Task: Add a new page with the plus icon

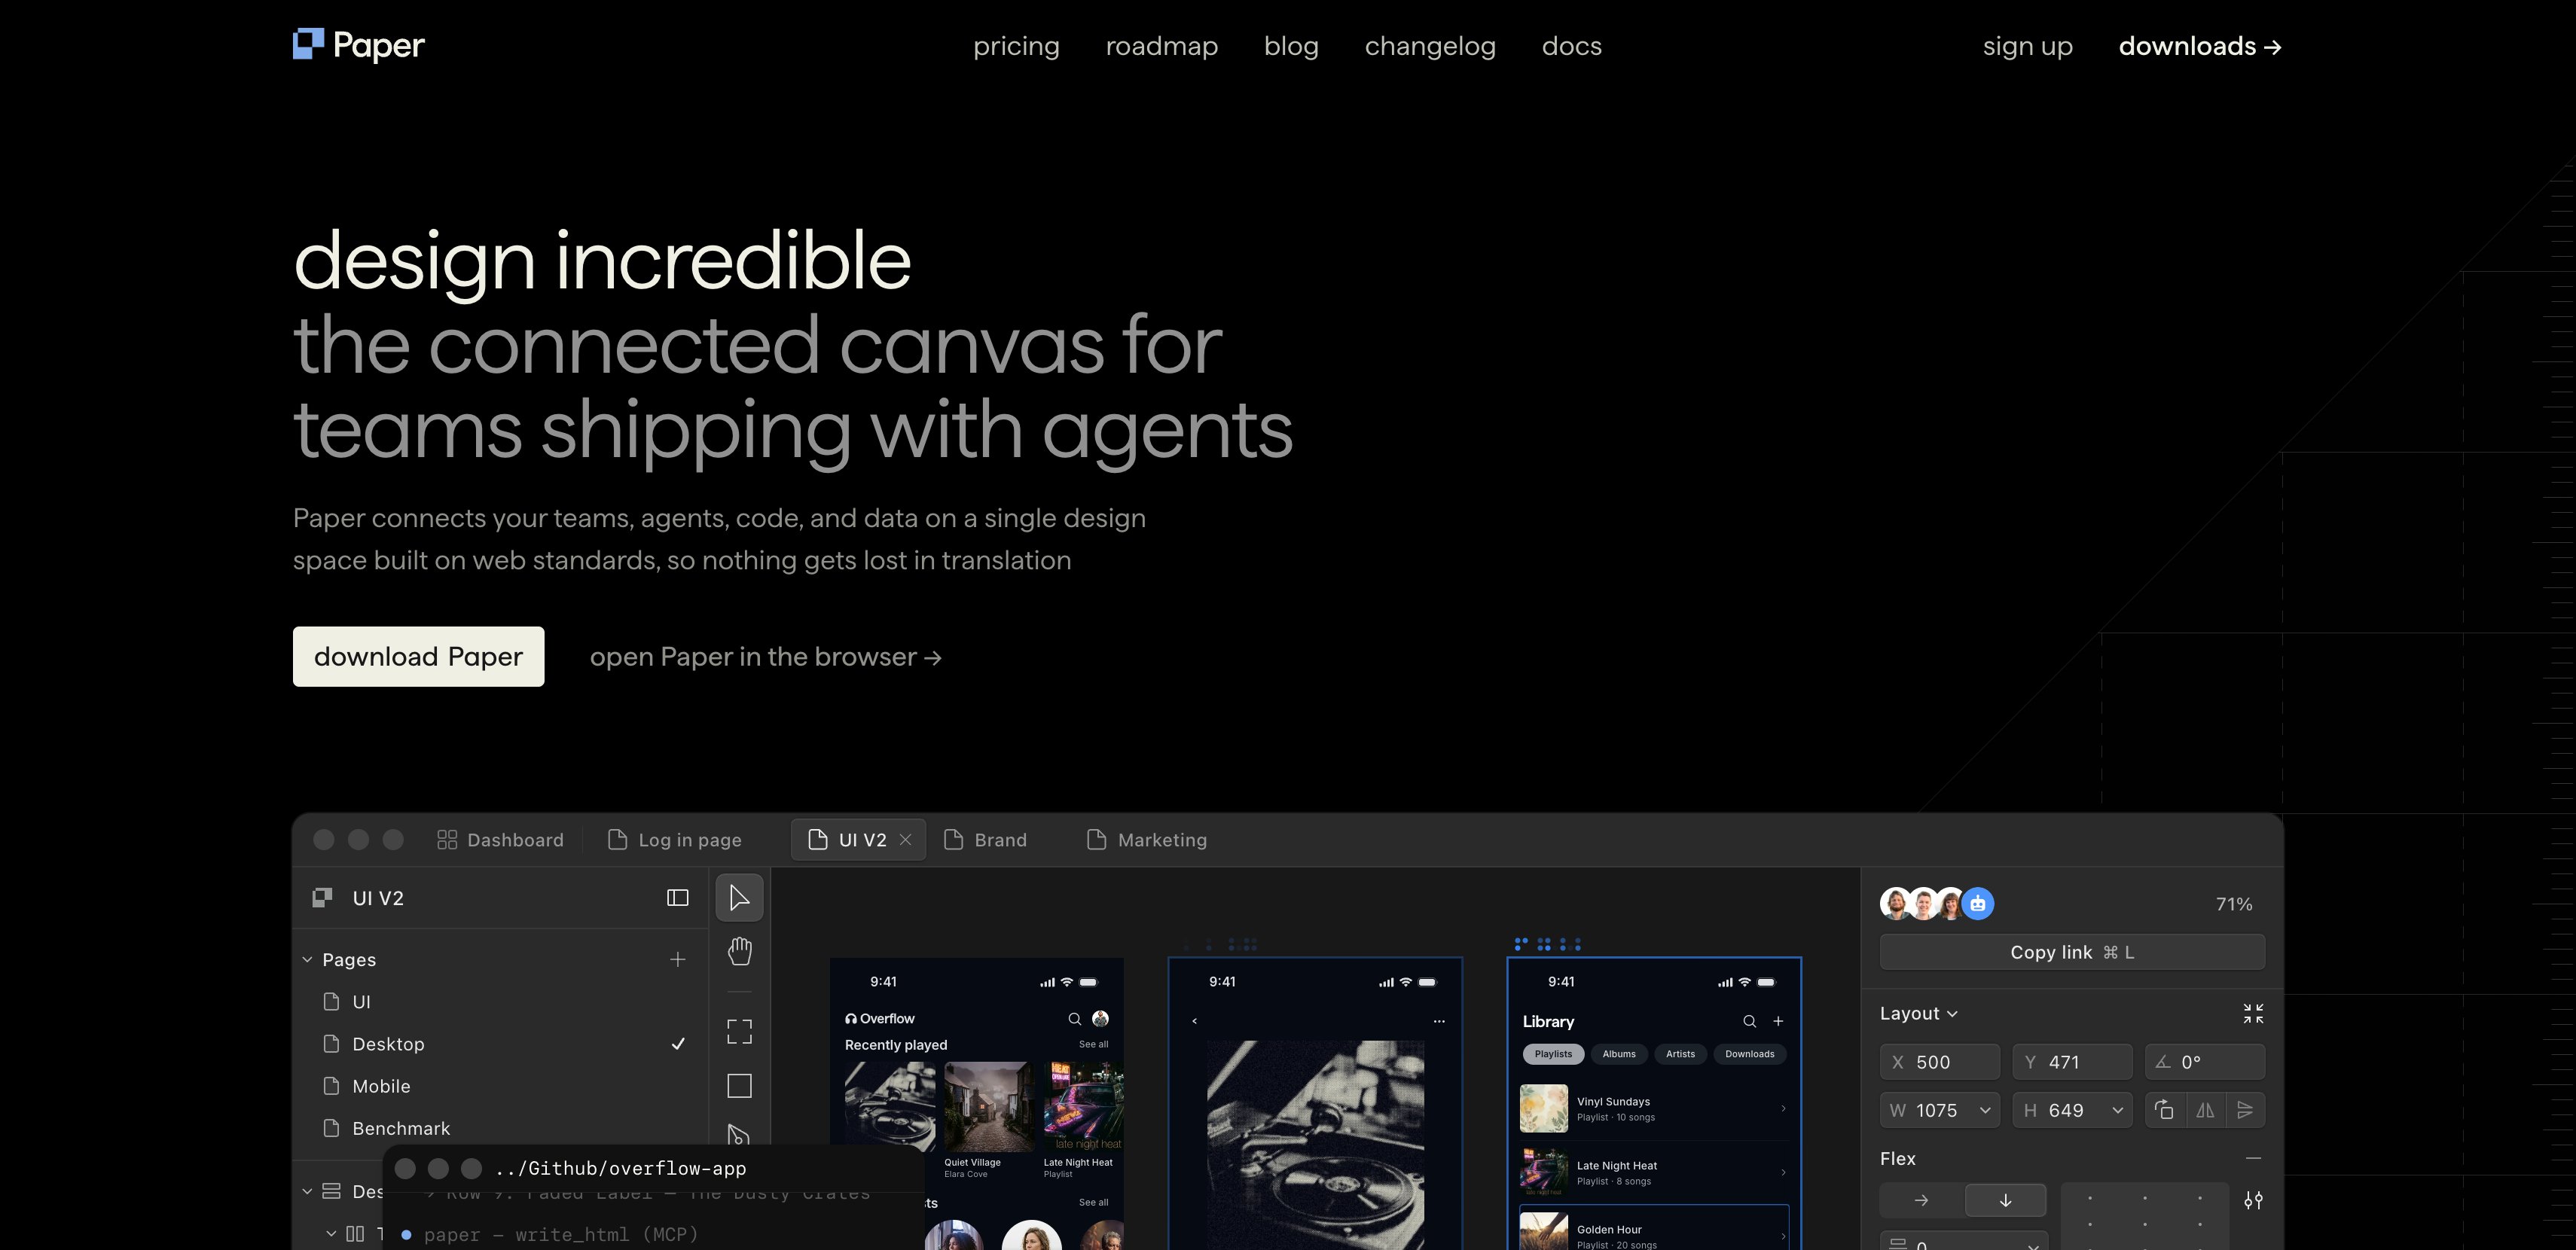Action: (678, 960)
